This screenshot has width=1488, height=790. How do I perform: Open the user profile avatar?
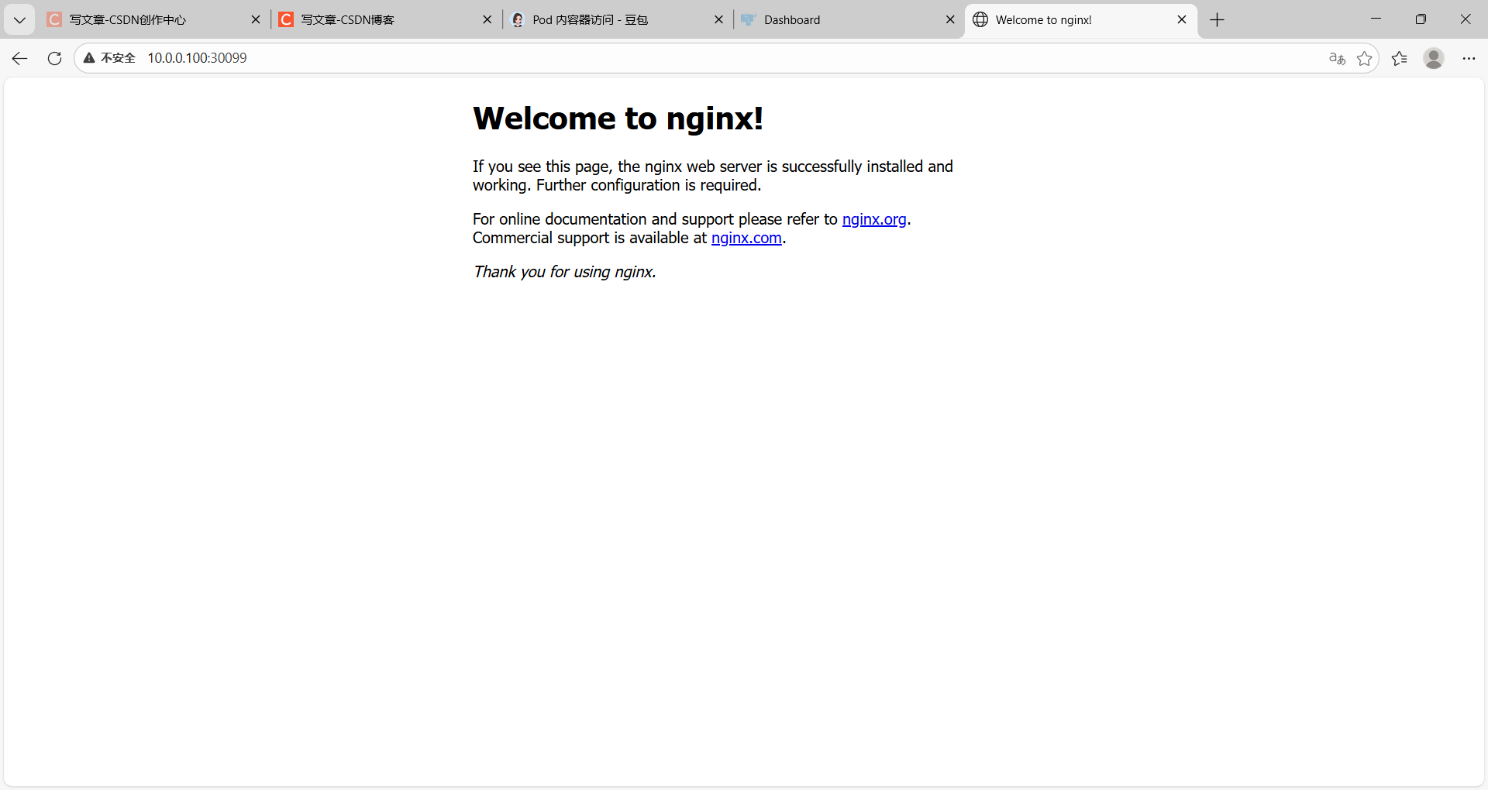[x=1434, y=58]
